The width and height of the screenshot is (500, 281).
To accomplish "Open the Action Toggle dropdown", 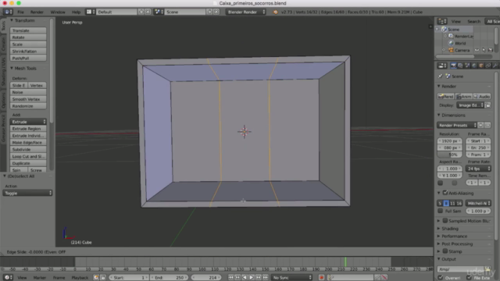I will (27, 193).
